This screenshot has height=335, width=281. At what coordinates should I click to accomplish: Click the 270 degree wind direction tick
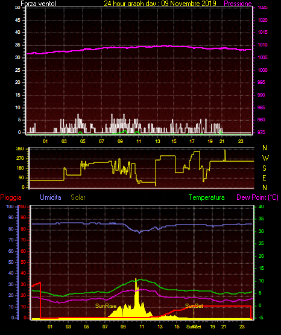20,159
